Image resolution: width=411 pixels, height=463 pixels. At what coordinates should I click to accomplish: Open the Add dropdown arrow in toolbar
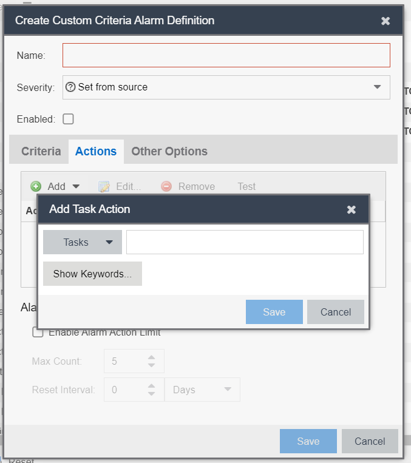click(x=76, y=186)
